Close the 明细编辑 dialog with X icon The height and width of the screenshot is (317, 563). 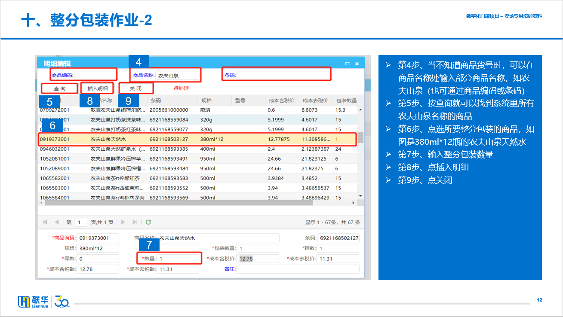coord(357,64)
